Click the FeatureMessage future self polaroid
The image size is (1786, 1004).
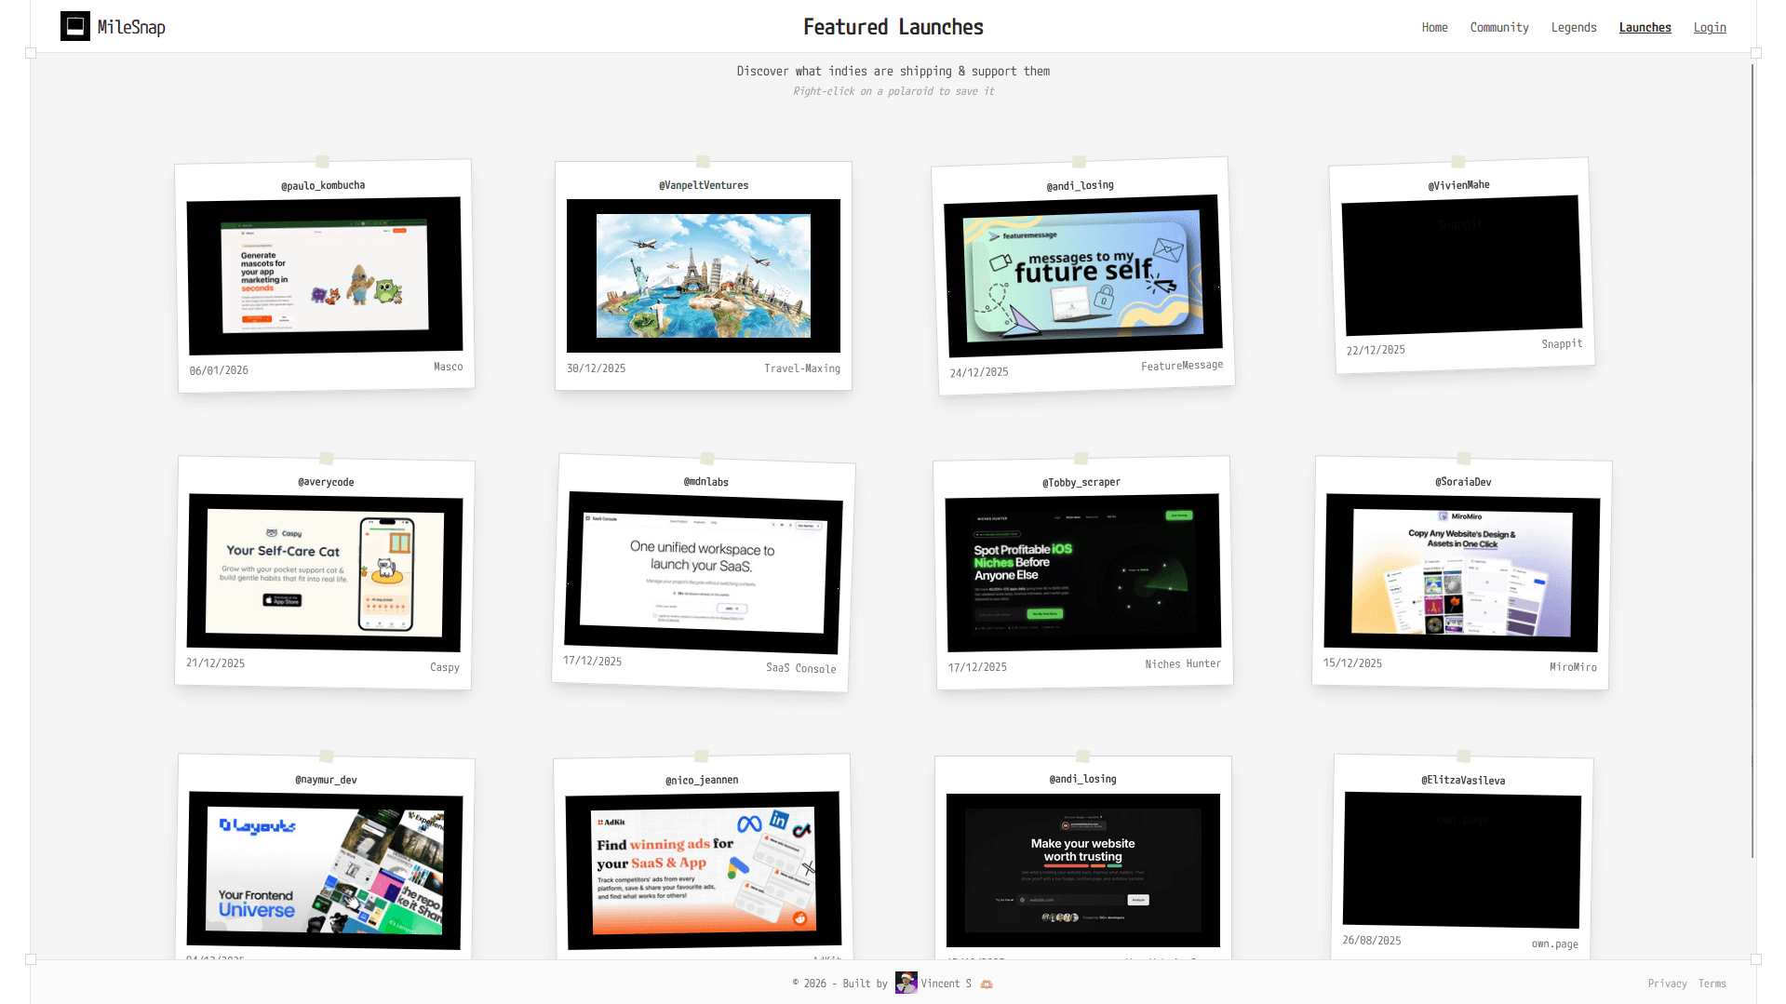[1082, 275]
